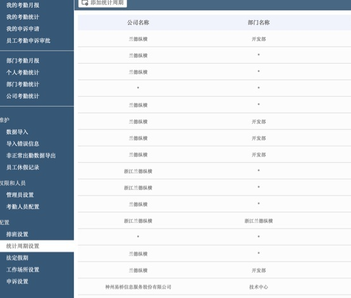Select 部门考勤月报 in the sidebar

coord(23,61)
